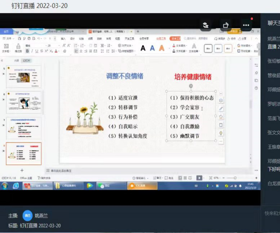Select slide 7 thumbnail
The width and height of the screenshot is (280, 233).
[x=23, y=128]
